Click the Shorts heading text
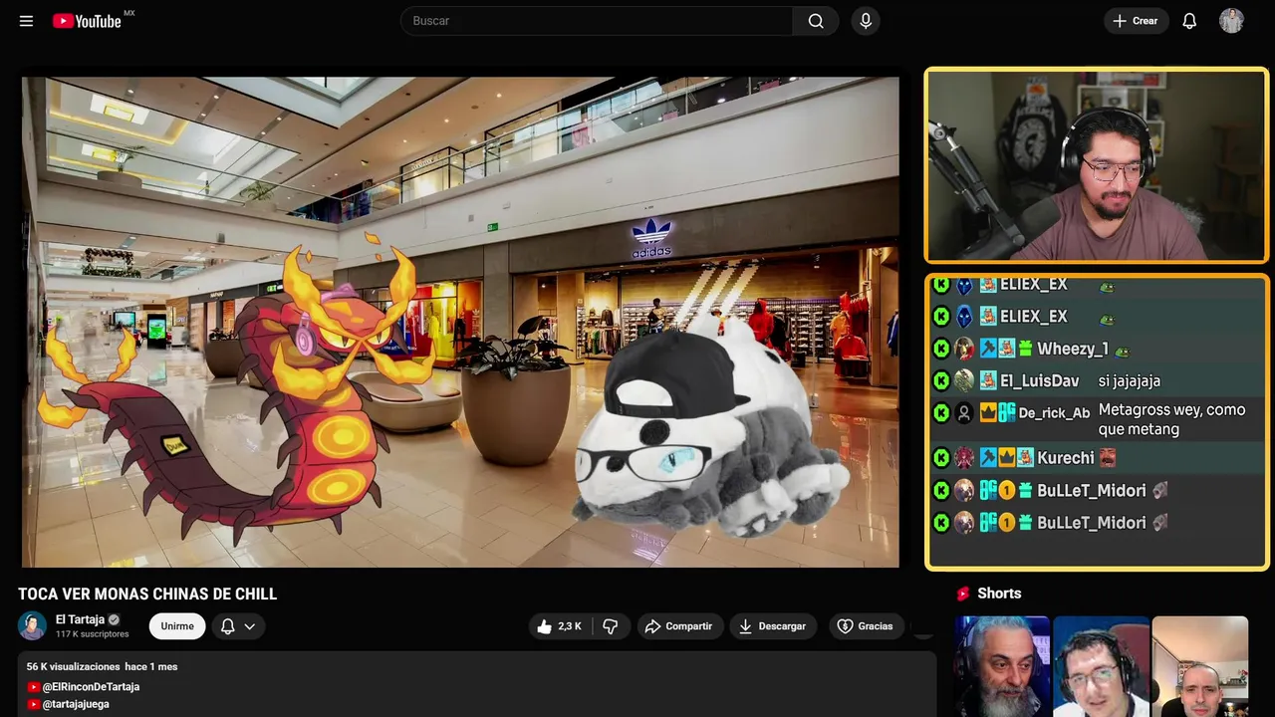The width and height of the screenshot is (1275, 717). (x=999, y=594)
